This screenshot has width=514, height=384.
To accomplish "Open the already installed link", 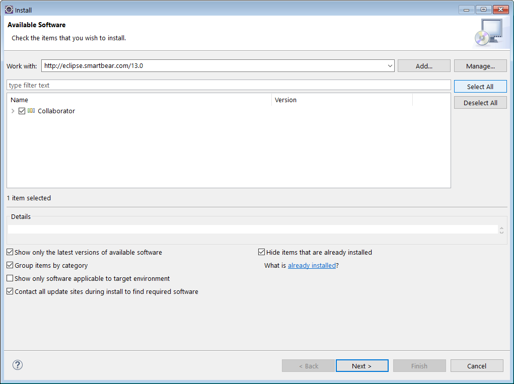I will tap(312, 265).
